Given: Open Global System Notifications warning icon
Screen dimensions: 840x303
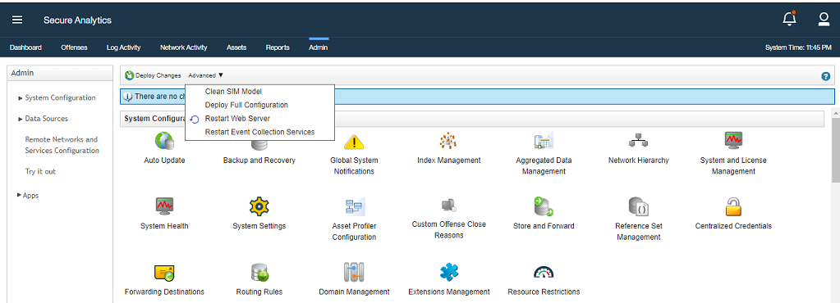Looking at the screenshot, I should 354,142.
